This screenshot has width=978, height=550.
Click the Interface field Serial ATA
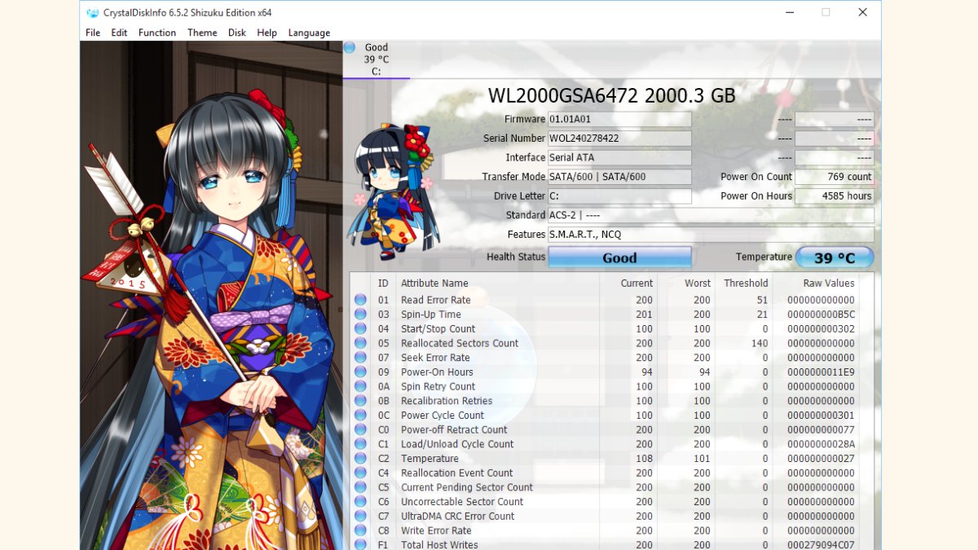click(x=619, y=157)
